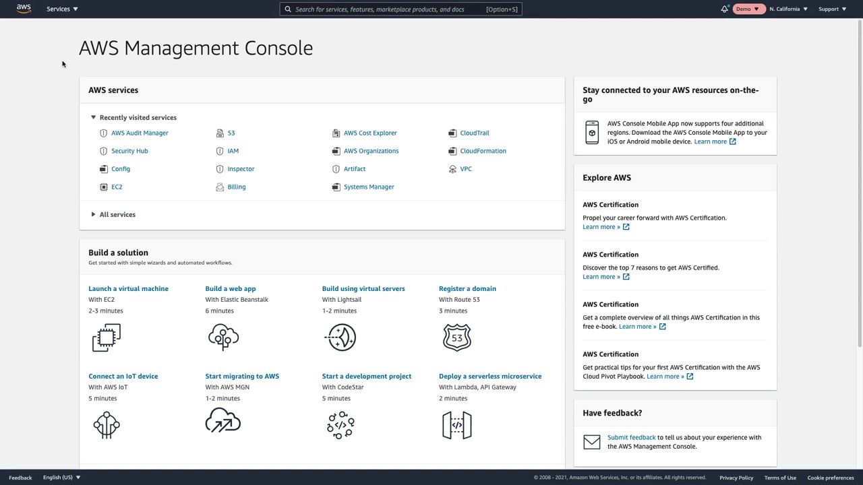Screen dimensions: 863x485
Task: Click the Lambda API Gateway icon
Action: coord(457,425)
